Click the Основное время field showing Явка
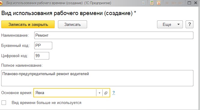 pyautogui.click(x=65, y=93)
